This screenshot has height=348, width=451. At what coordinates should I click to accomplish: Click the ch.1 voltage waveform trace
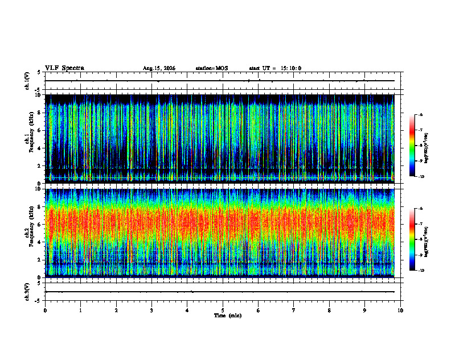click(220, 81)
